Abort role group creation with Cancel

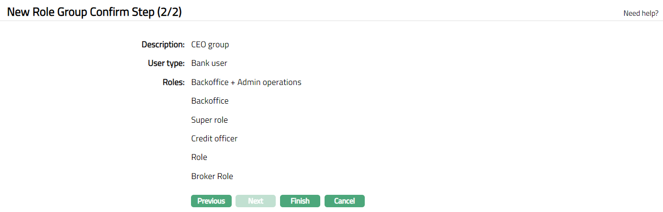coord(345,201)
